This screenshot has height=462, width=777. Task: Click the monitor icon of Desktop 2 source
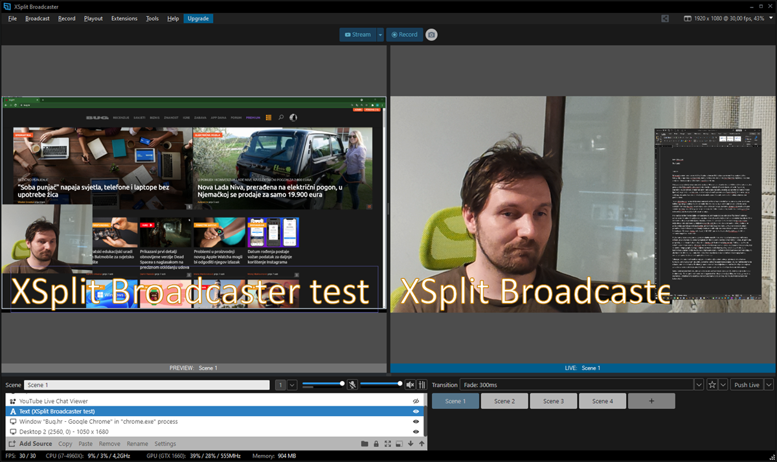[13, 432]
